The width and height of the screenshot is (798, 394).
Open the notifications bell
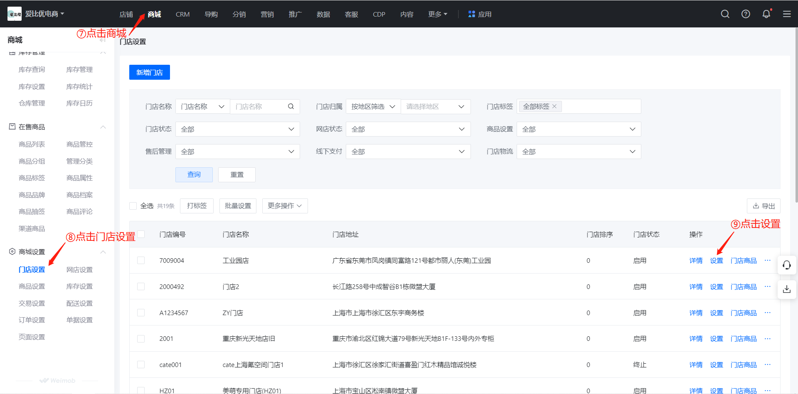(766, 14)
